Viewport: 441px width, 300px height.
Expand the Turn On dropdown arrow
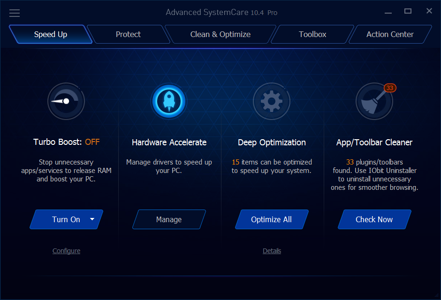92,219
